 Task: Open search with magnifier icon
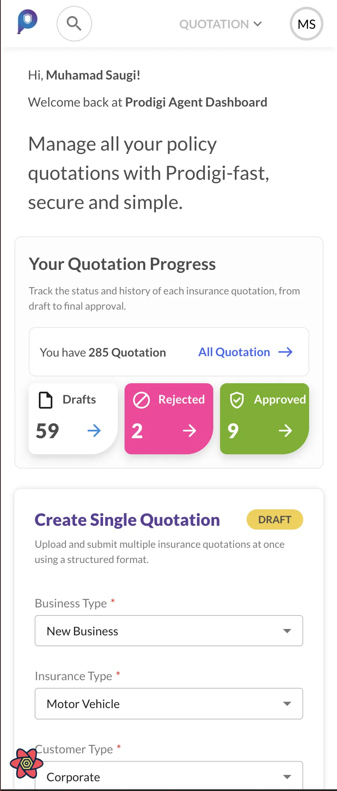pyautogui.click(x=74, y=24)
